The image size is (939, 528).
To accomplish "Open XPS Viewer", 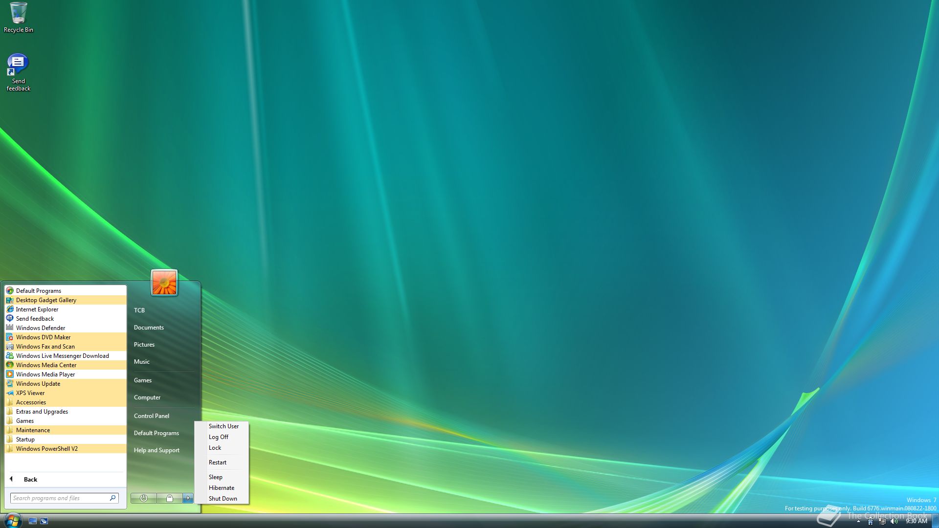I will [66, 393].
